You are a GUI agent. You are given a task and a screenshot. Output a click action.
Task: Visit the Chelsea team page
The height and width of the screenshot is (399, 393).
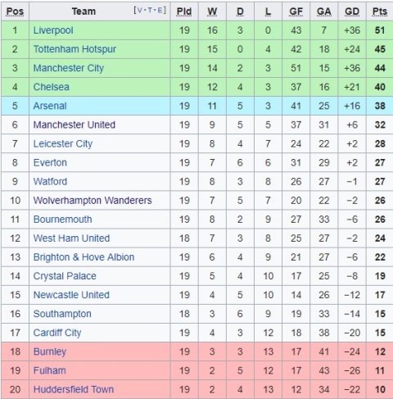(52, 87)
